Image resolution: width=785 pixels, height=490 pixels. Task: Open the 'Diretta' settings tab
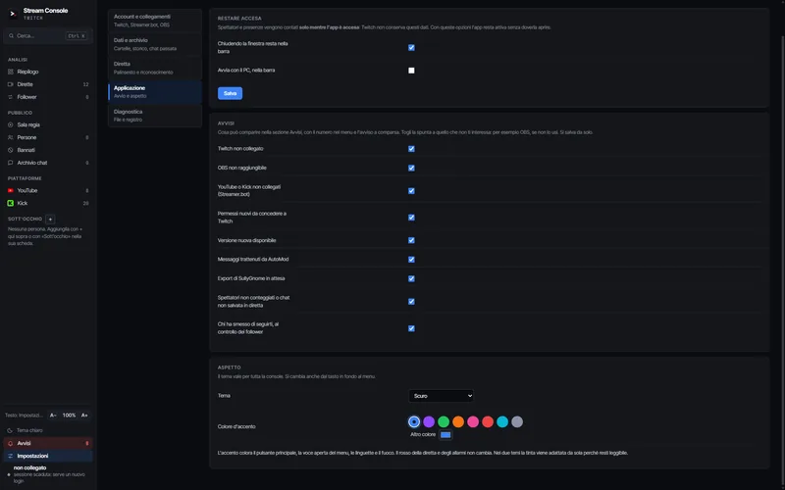(155, 68)
